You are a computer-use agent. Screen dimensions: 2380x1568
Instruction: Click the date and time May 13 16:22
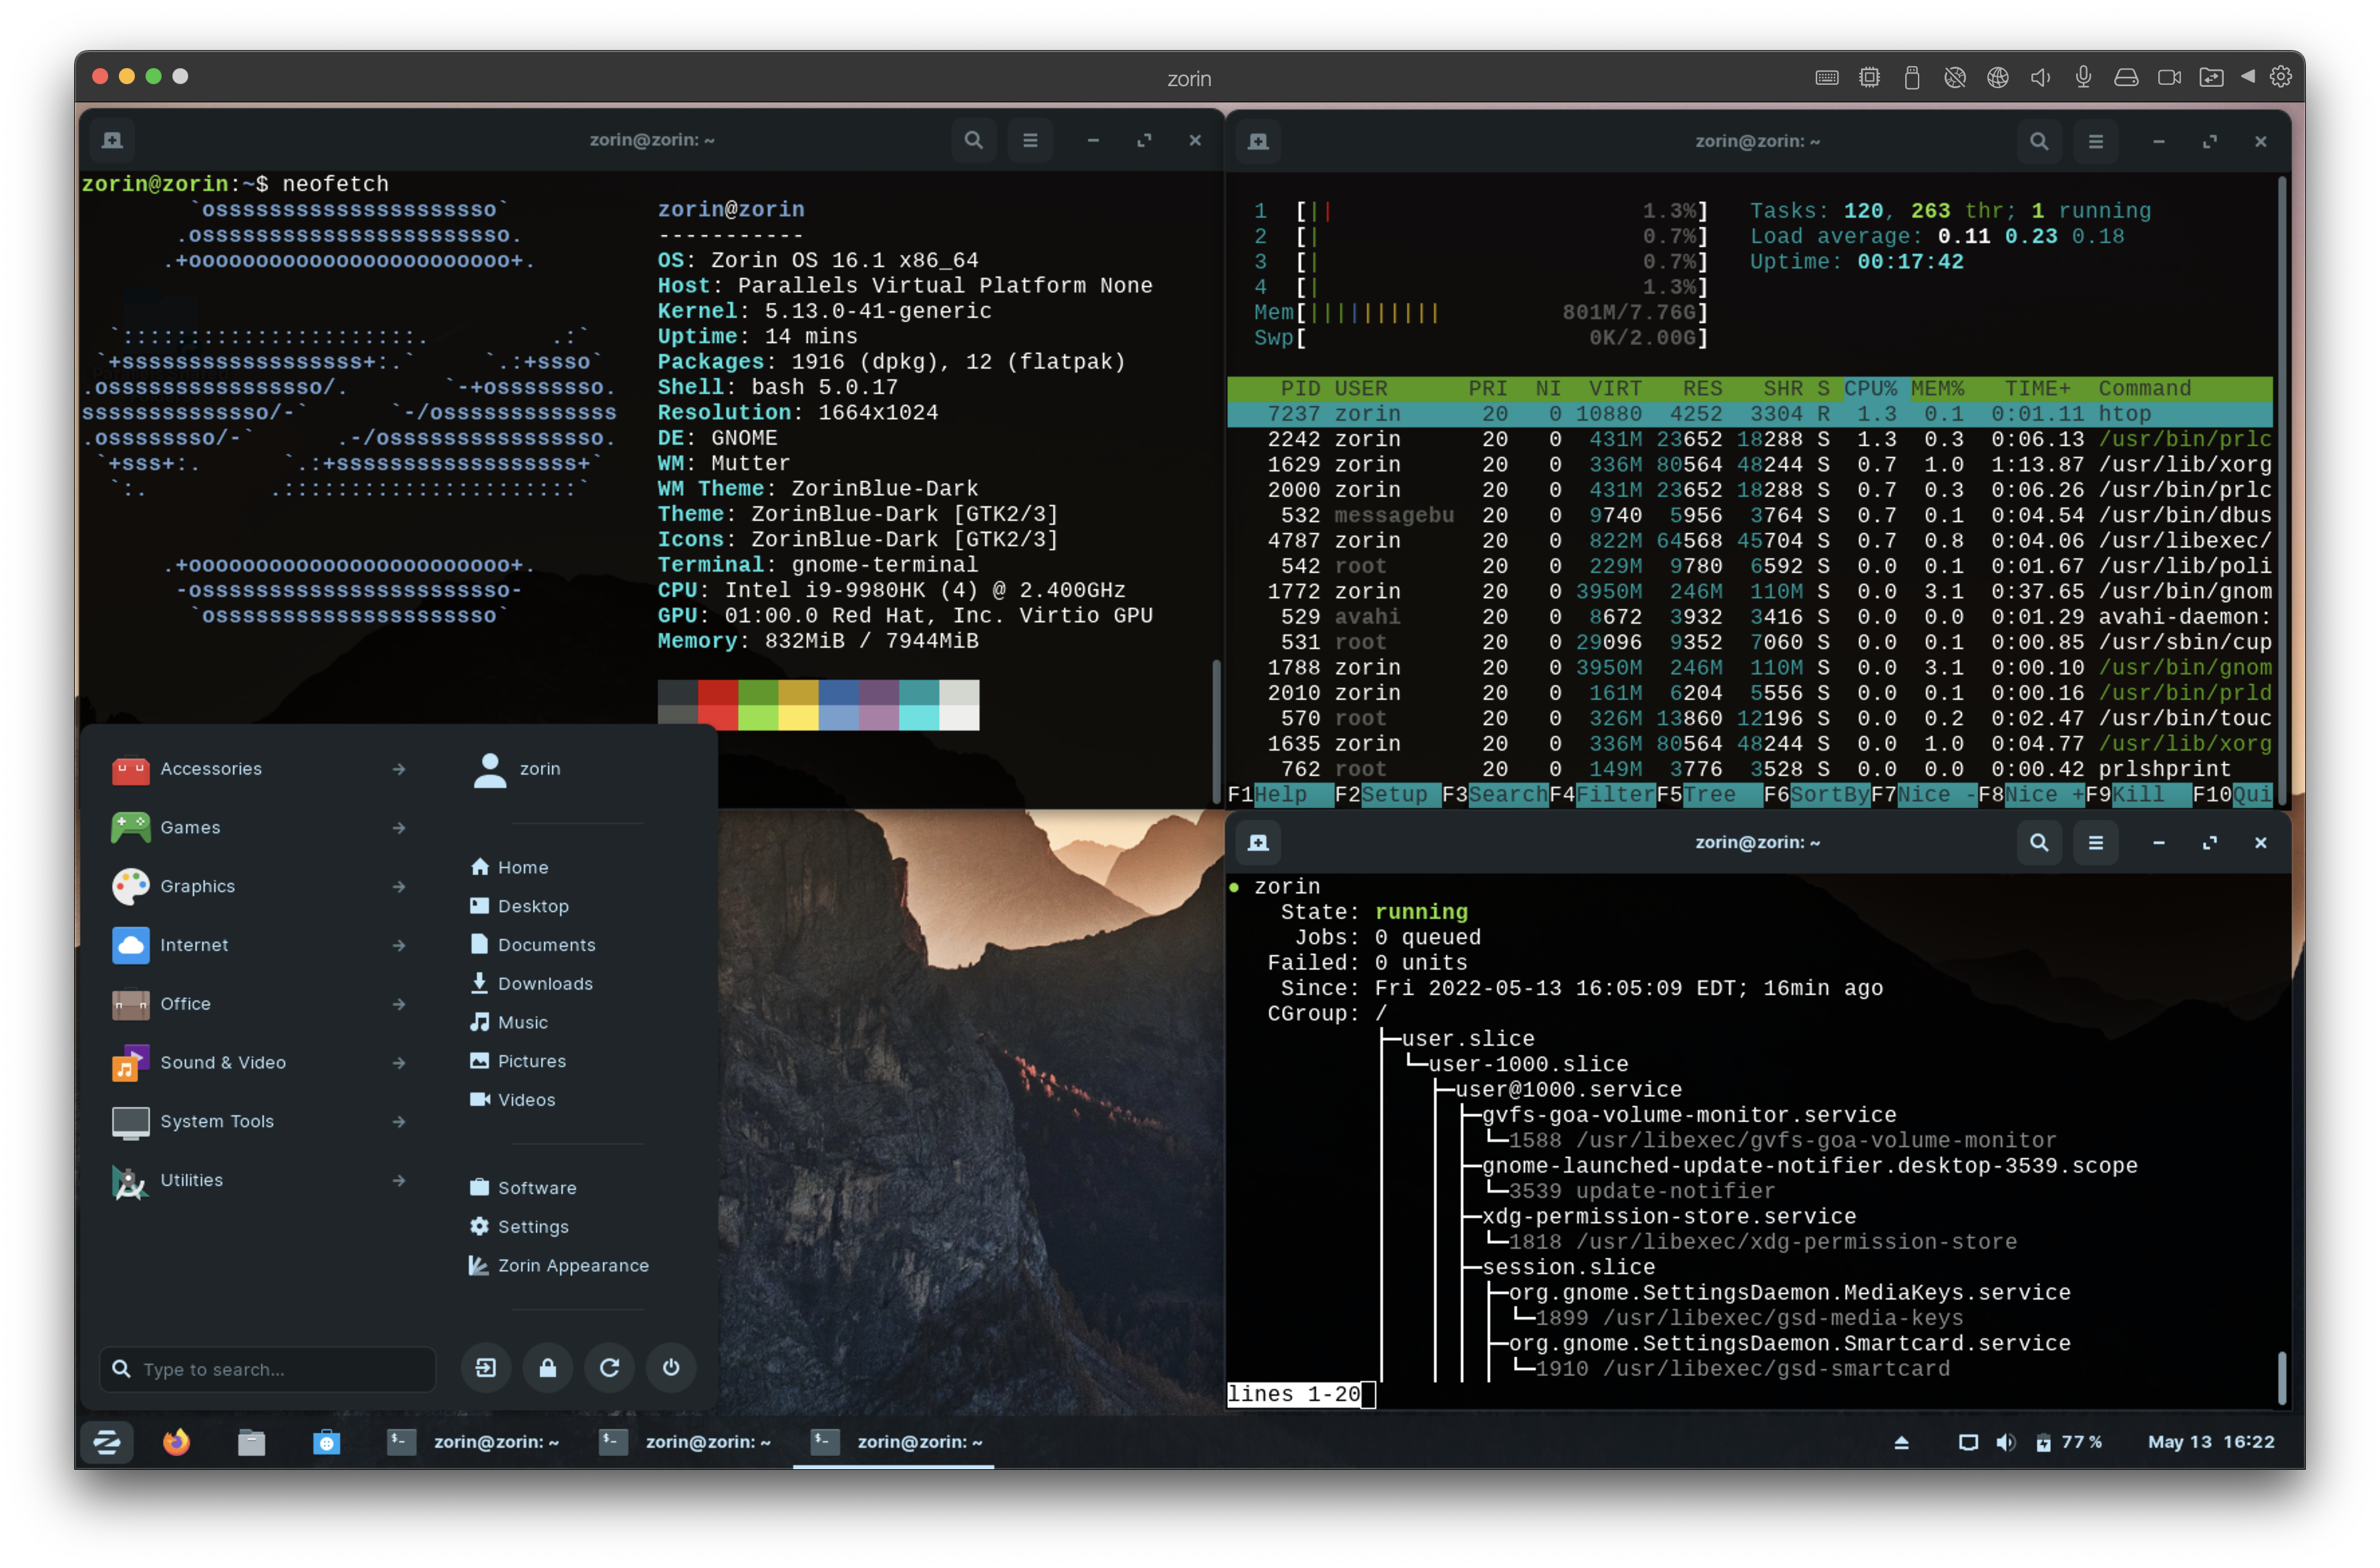point(2210,1441)
